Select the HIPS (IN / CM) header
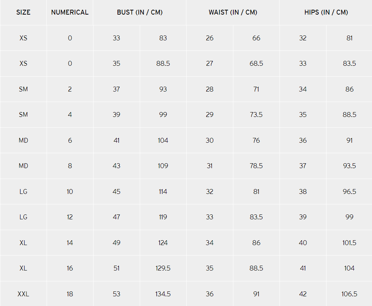Screen dimensions: 372x306 (326, 12)
